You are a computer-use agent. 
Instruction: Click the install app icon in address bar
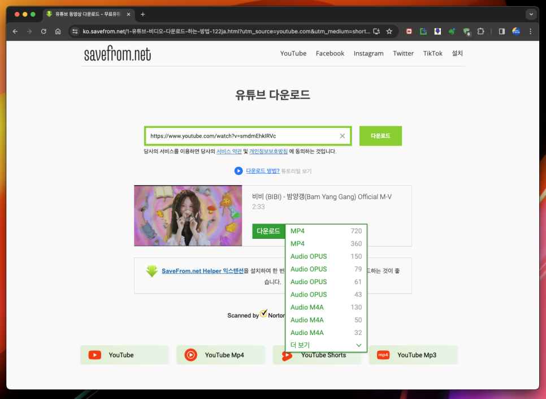point(376,31)
